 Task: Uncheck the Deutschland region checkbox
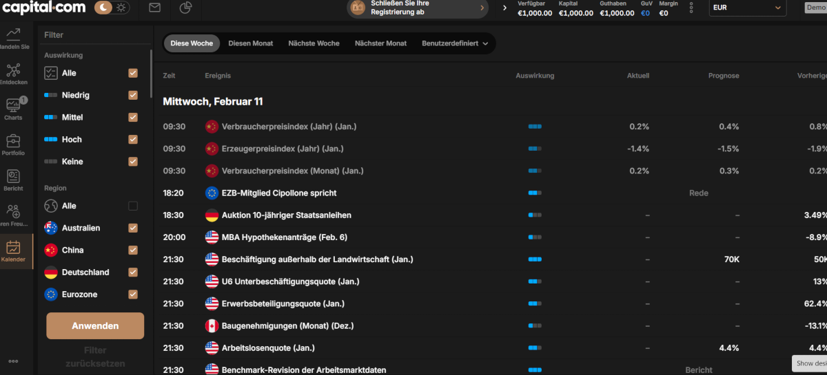click(133, 272)
